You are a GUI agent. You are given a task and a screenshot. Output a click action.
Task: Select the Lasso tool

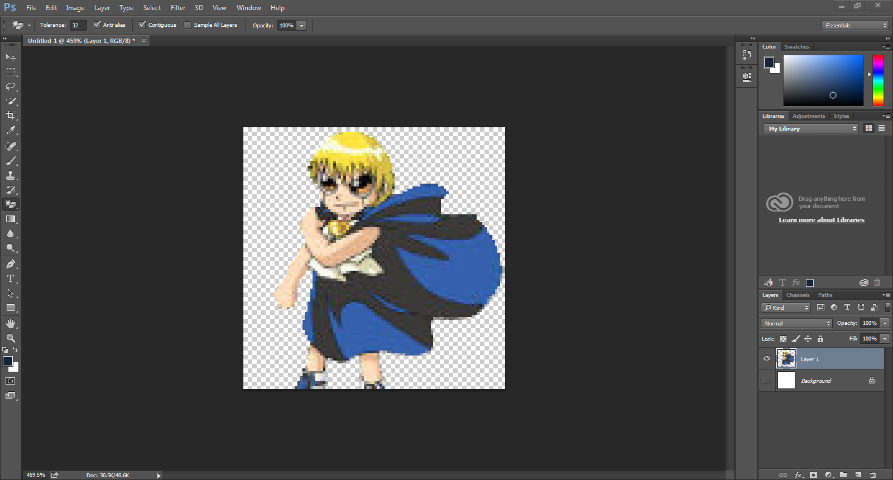click(x=11, y=87)
